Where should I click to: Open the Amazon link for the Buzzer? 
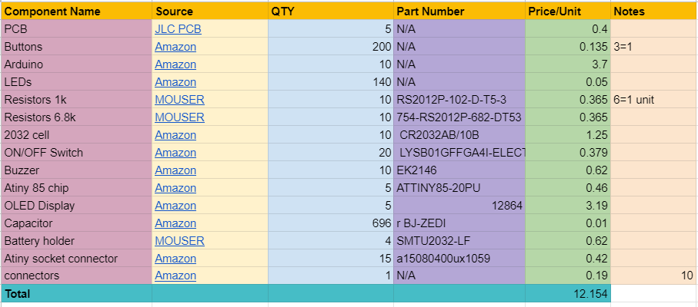(x=175, y=170)
